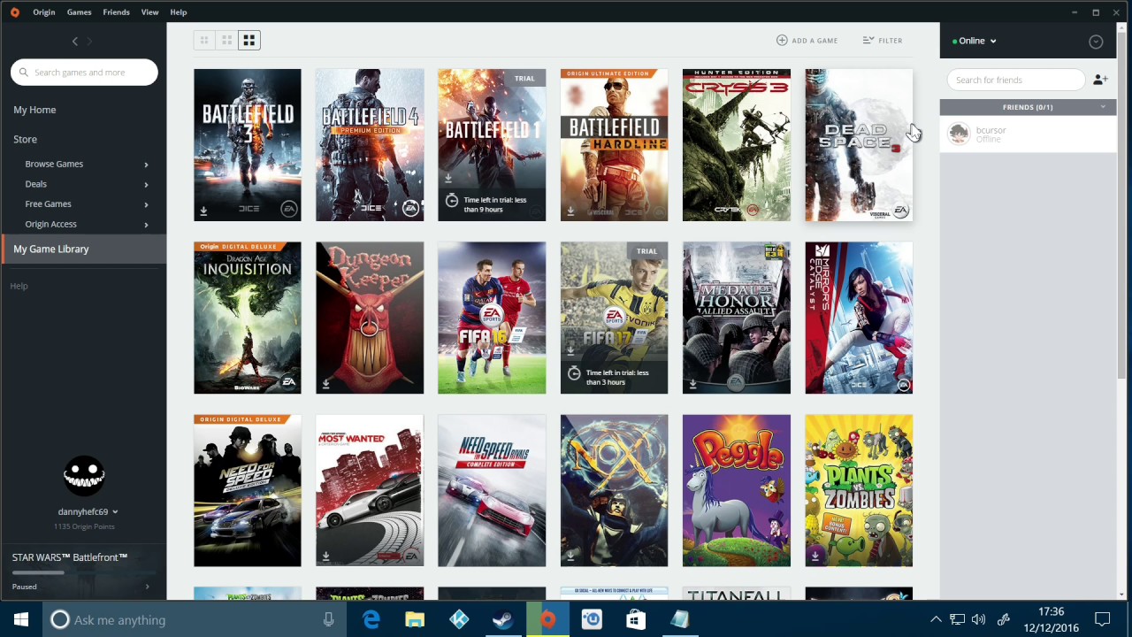Screen dimensions: 1132x637
Task: Open Windows Store from taskbar
Action: (x=636, y=619)
